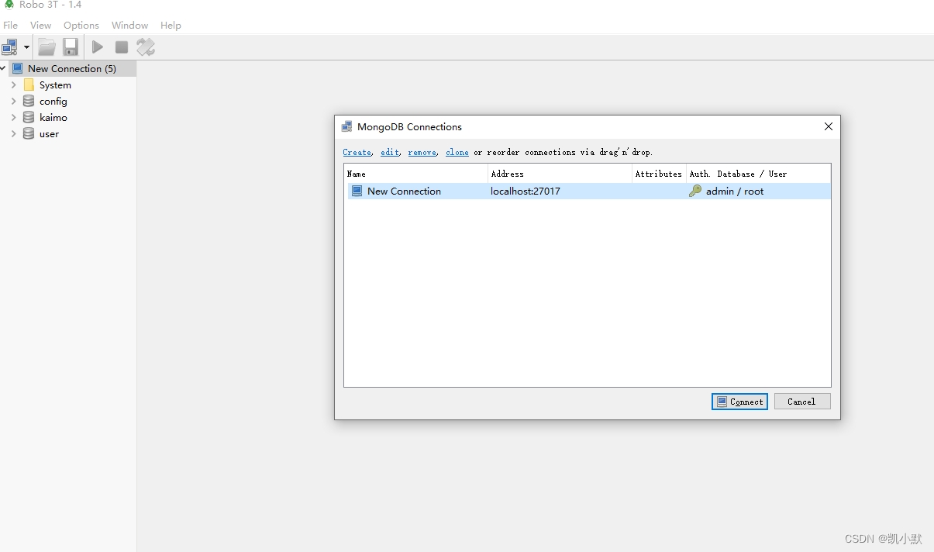Screen dimensions: 934x552
Task: Select the config tree label
Action: point(53,102)
